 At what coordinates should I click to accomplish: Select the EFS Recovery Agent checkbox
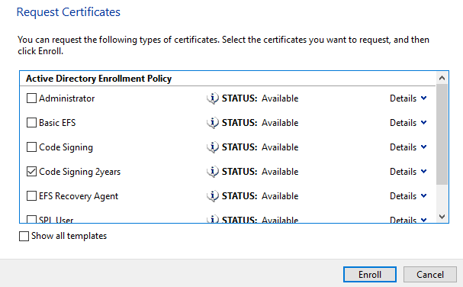tap(31, 195)
